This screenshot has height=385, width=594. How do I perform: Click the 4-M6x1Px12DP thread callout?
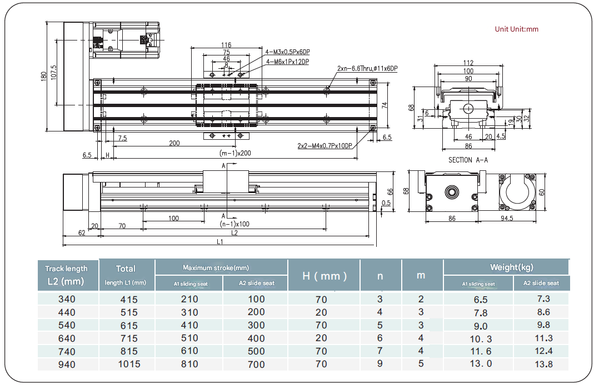tap(287, 62)
